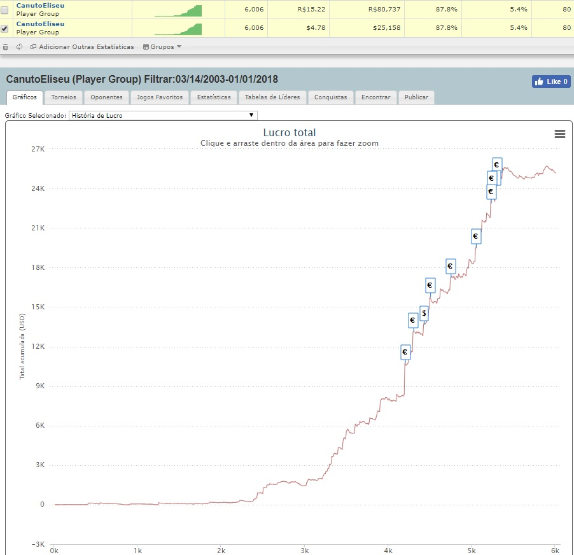
Task: Click the refresh icon beside the trash
Action: click(x=19, y=47)
